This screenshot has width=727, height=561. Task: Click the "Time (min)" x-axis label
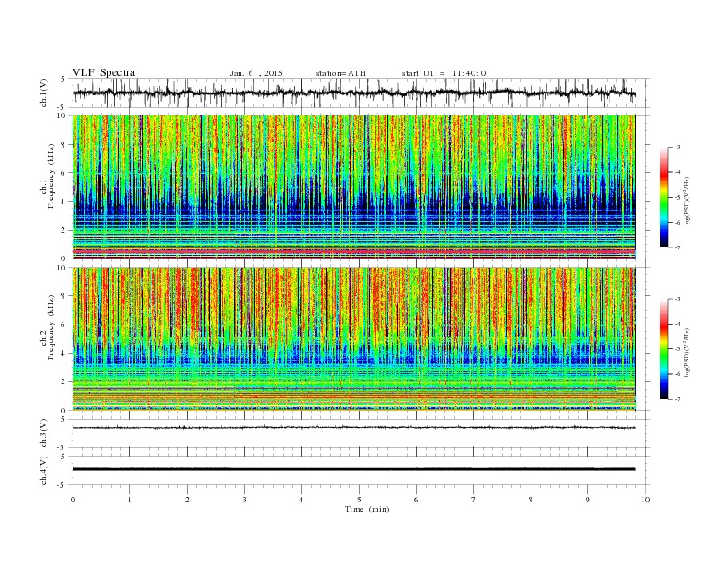coord(367,509)
